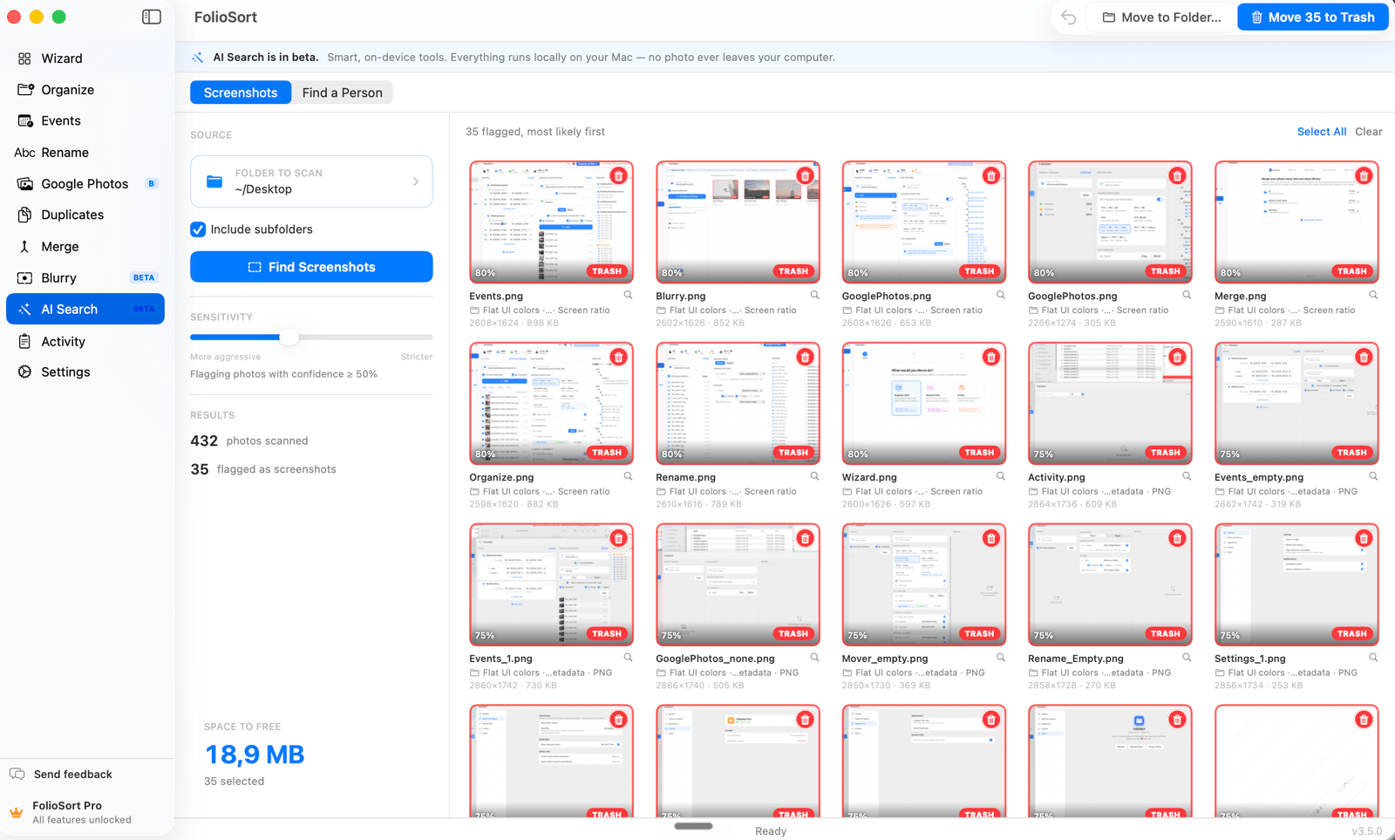Click the horizontal scrollbar at the bottom

coord(693,825)
